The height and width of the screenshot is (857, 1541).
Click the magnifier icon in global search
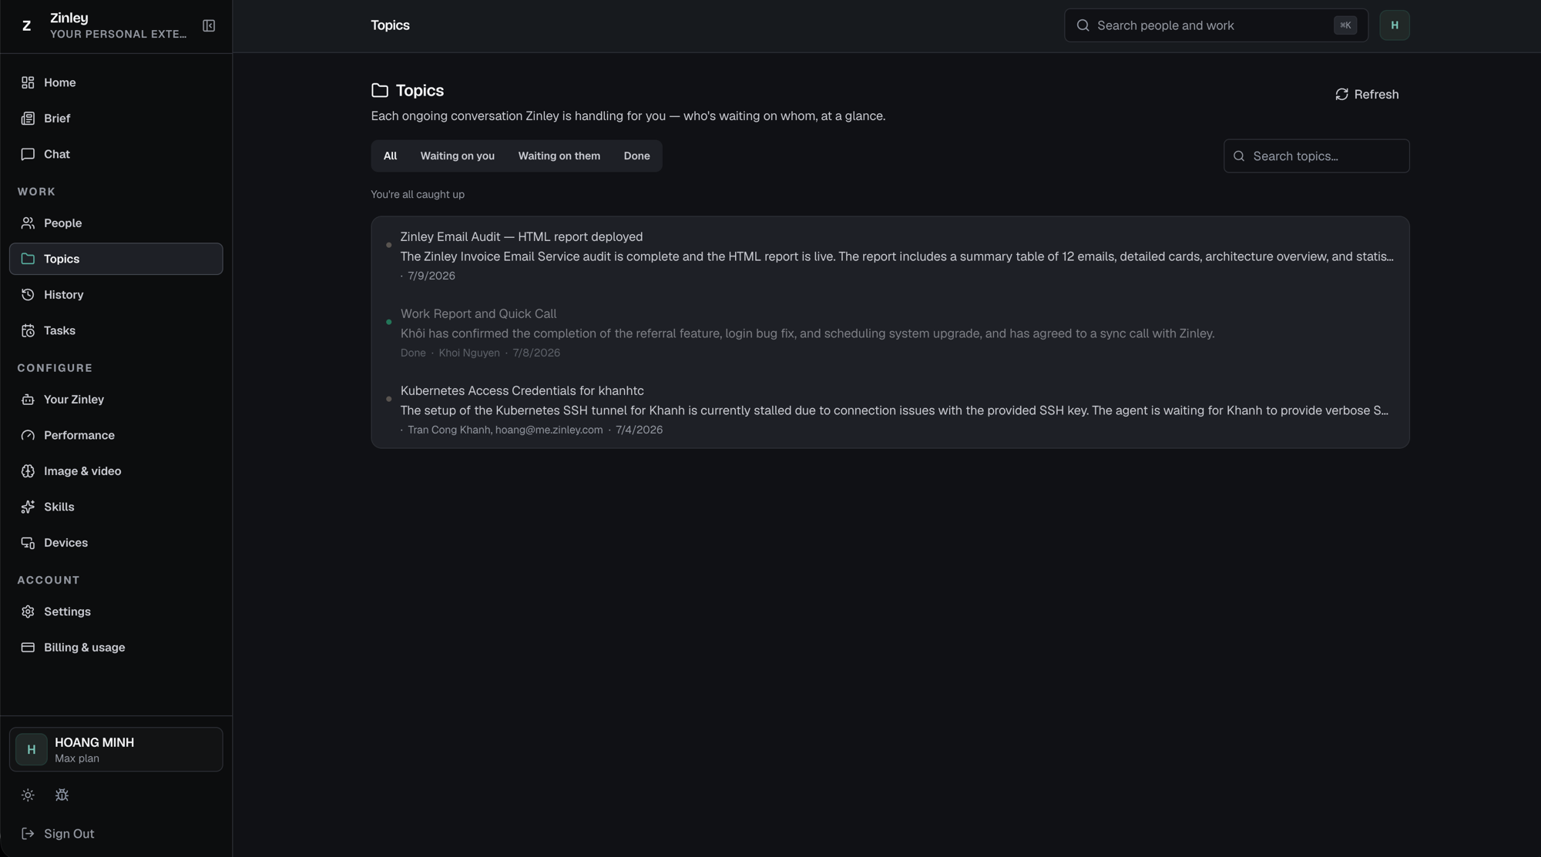pyautogui.click(x=1083, y=25)
